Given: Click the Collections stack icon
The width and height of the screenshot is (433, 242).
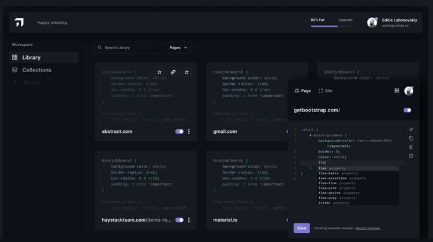Looking at the screenshot, I should (14, 70).
